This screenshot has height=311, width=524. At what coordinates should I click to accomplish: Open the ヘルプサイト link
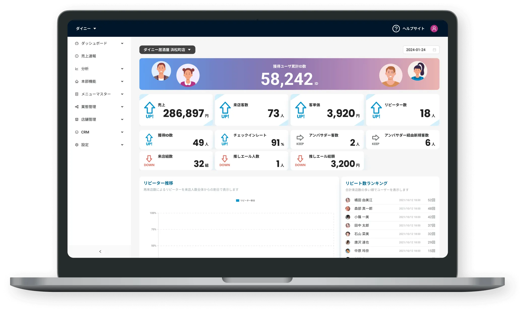pyautogui.click(x=413, y=28)
